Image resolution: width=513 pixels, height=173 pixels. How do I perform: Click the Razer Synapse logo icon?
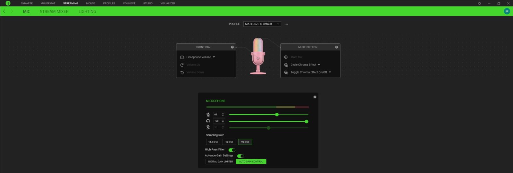[x=8, y=3]
